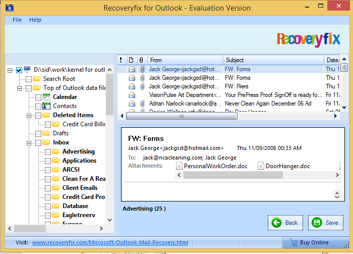Viewport: 353px width, 254px height.
Task: Click the Inbox folder icon
Action: [46, 142]
